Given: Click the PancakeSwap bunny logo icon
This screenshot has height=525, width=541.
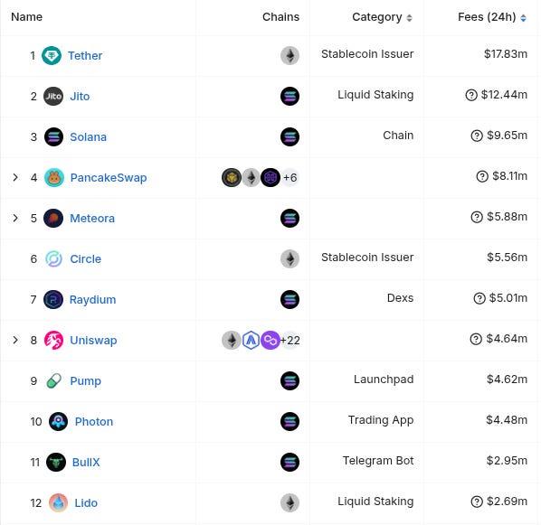Looking at the screenshot, I should pos(53,177).
